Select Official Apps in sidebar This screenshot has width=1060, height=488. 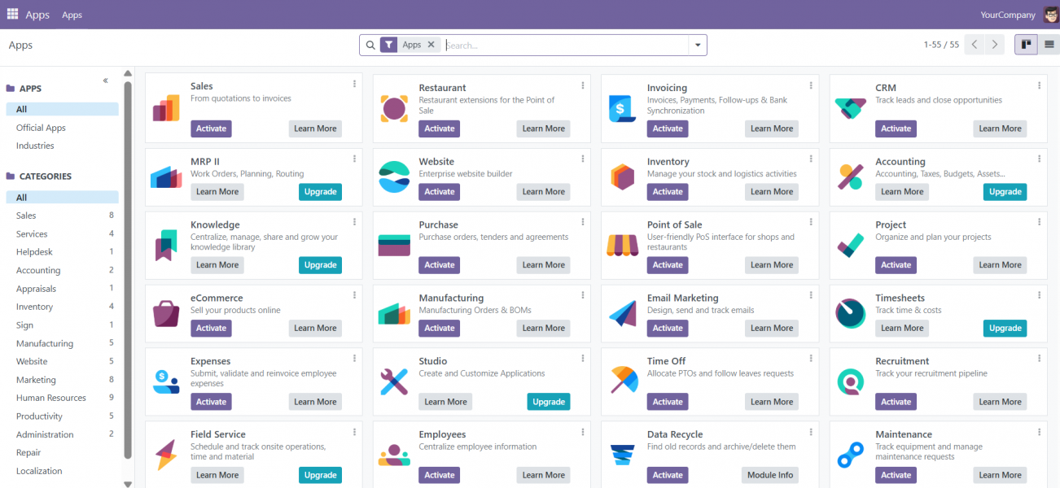[x=41, y=128]
